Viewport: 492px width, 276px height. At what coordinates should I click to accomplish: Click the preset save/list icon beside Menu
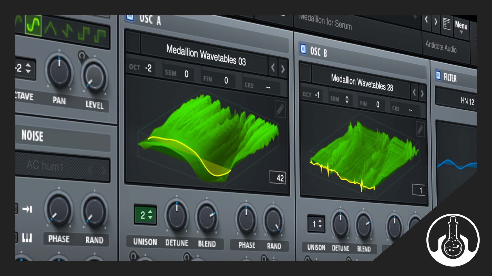pos(447,24)
